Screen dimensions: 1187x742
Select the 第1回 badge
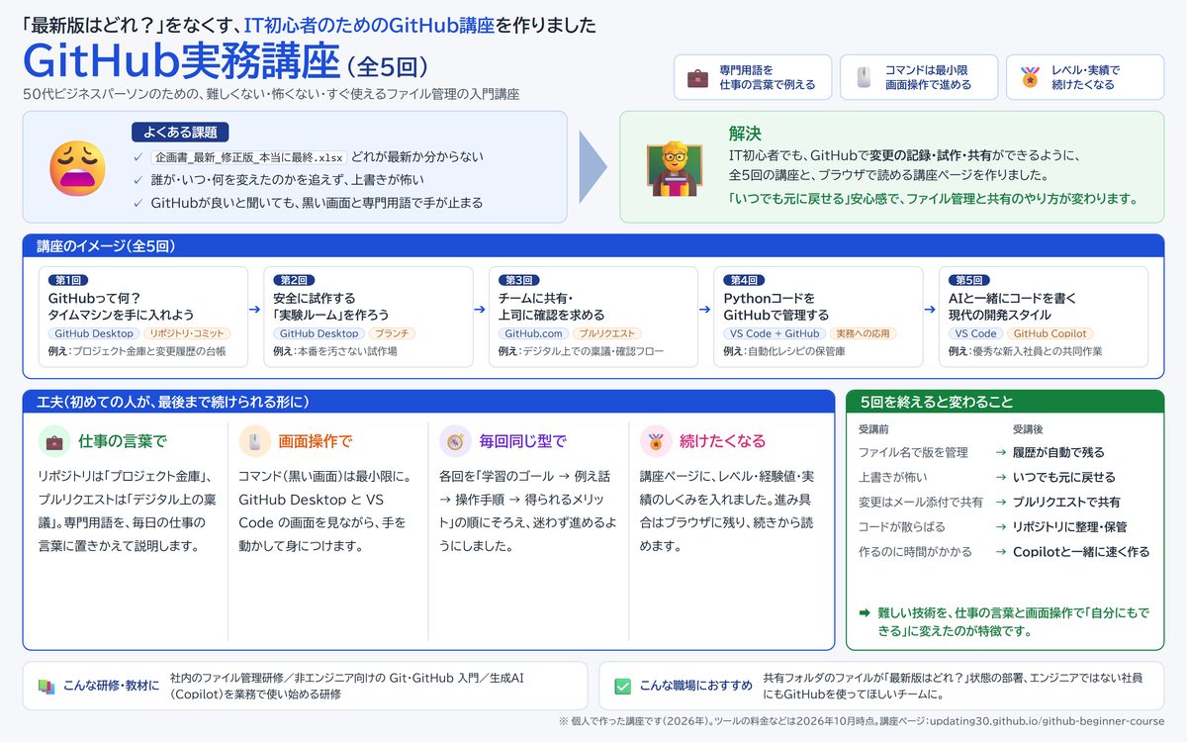[68, 280]
